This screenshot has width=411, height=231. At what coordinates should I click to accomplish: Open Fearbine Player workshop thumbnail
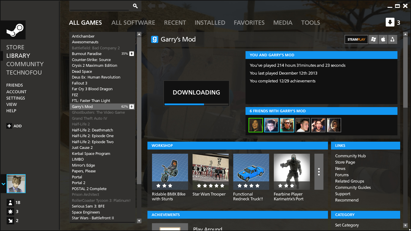pyautogui.click(x=292, y=172)
